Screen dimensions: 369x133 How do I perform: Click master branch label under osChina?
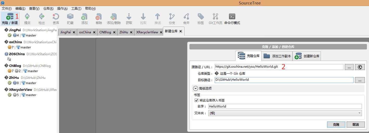pyautogui.click(x=26, y=47)
